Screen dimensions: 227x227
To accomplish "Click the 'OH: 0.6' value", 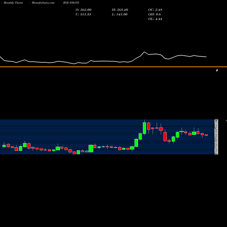I will coord(154,15).
